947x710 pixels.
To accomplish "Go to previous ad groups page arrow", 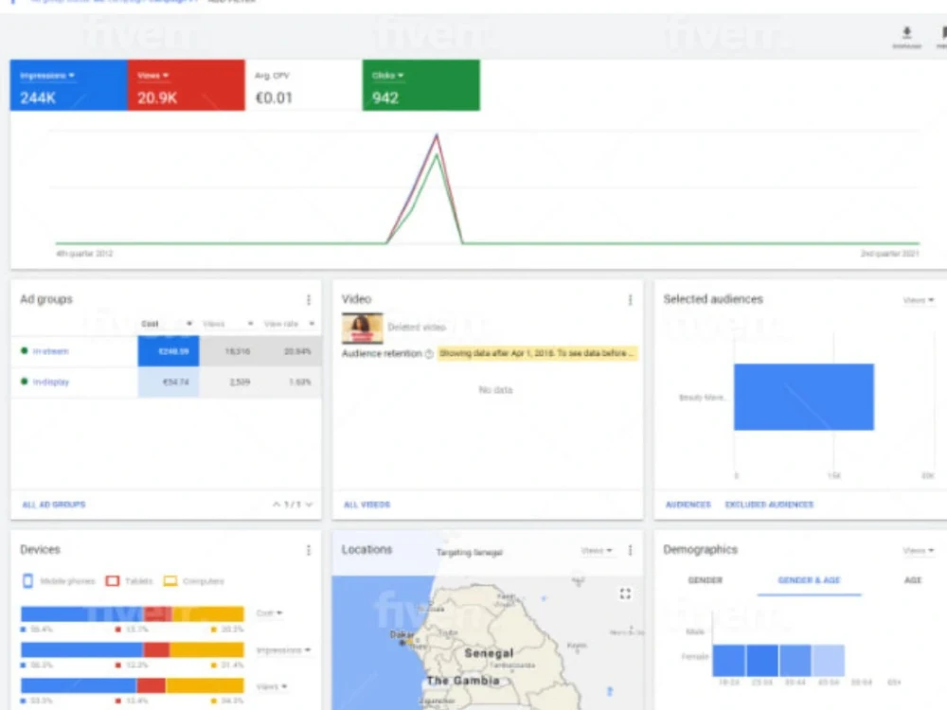I will coord(276,505).
